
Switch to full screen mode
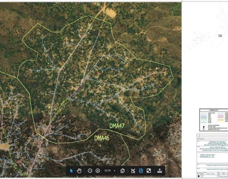149,171
